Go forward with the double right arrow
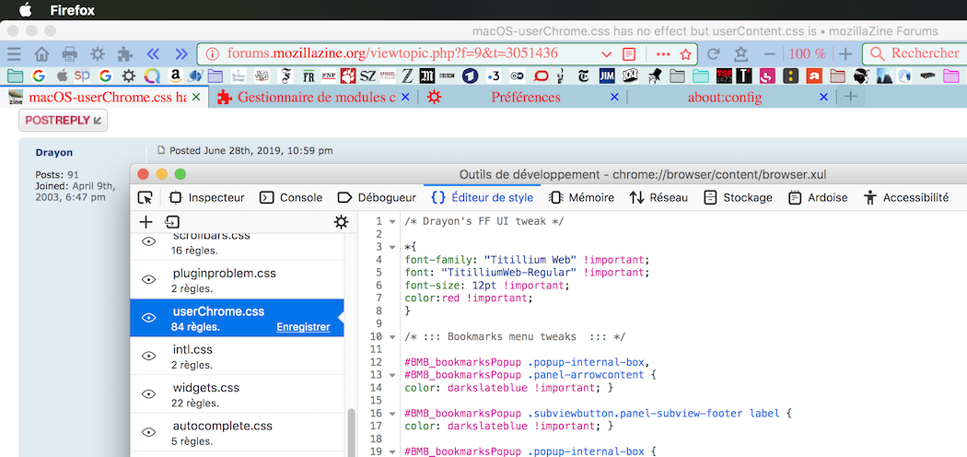 [181, 53]
